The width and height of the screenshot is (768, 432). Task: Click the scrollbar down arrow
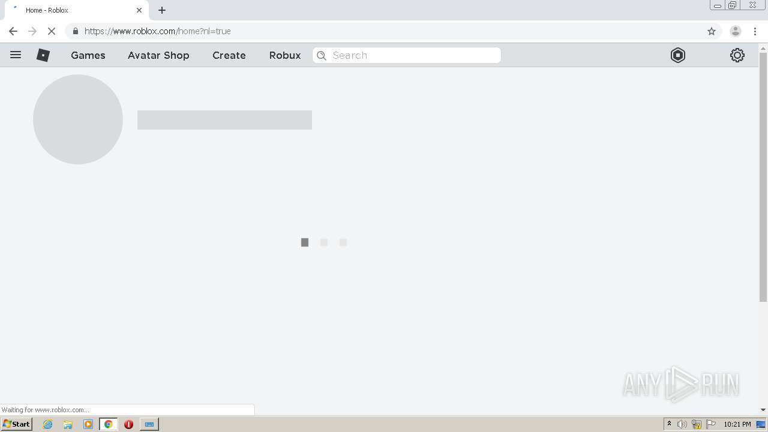click(x=763, y=410)
